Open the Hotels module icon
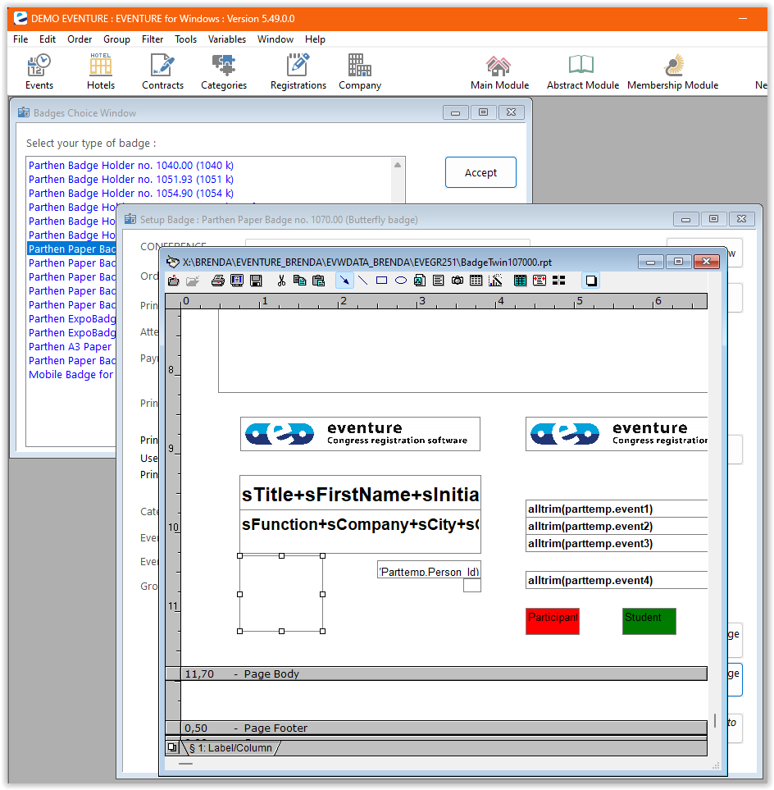The image size is (774, 790). point(101,71)
